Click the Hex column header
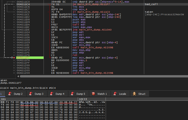Screen dimensions: 188x120 click(3, 99)
